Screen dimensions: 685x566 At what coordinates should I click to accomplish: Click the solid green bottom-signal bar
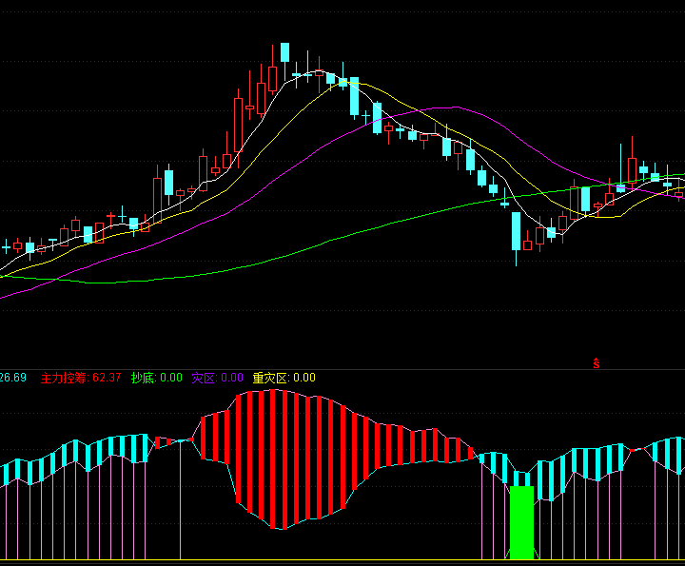coord(522,523)
